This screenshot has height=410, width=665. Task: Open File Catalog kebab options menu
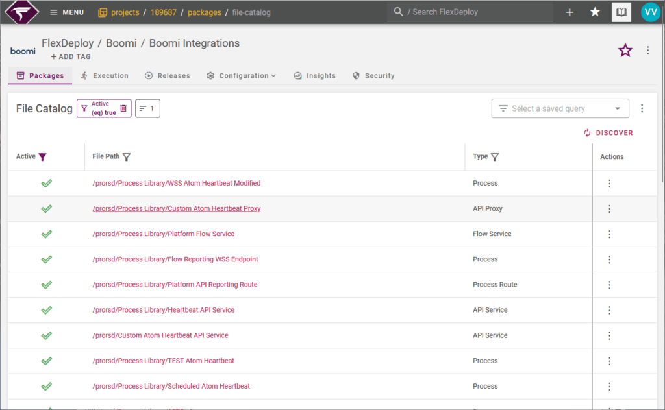pos(642,108)
